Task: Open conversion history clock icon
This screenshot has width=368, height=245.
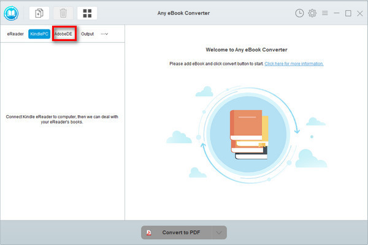Action: (299, 13)
